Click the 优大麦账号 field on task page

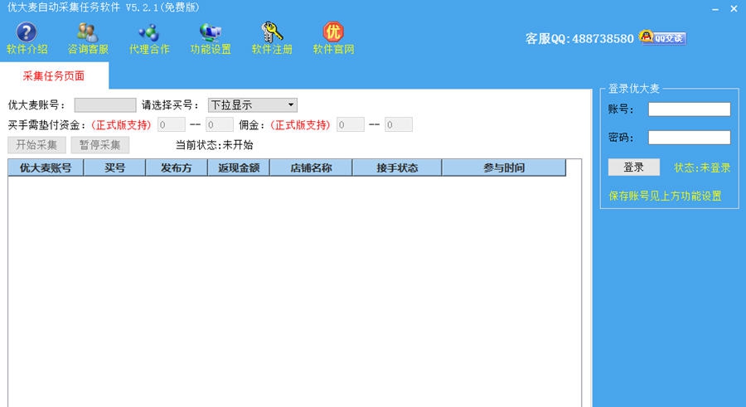(105, 105)
